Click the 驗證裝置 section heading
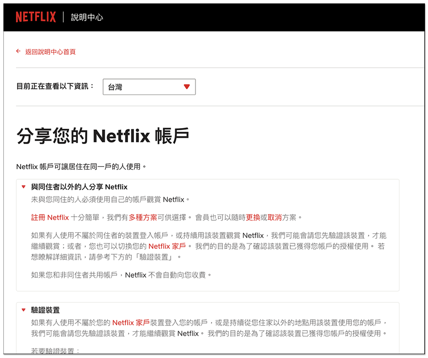The image size is (428, 358). click(45, 310)
